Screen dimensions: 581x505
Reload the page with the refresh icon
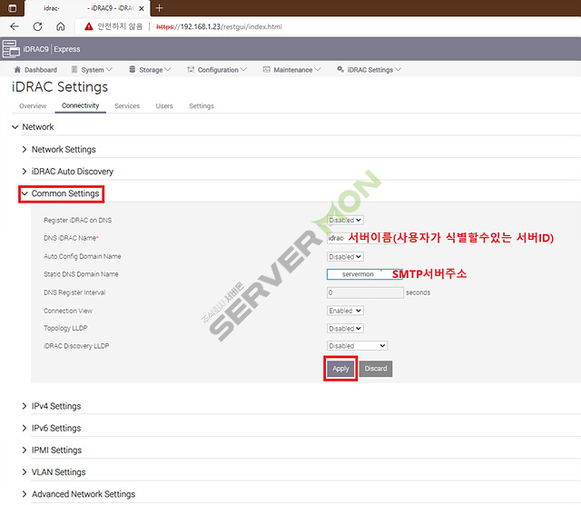tap(37, 26)
